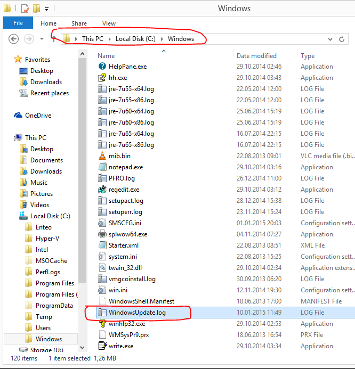Select win.ini file name
Screen dimensions: 355x369
[x=118, y=290]
